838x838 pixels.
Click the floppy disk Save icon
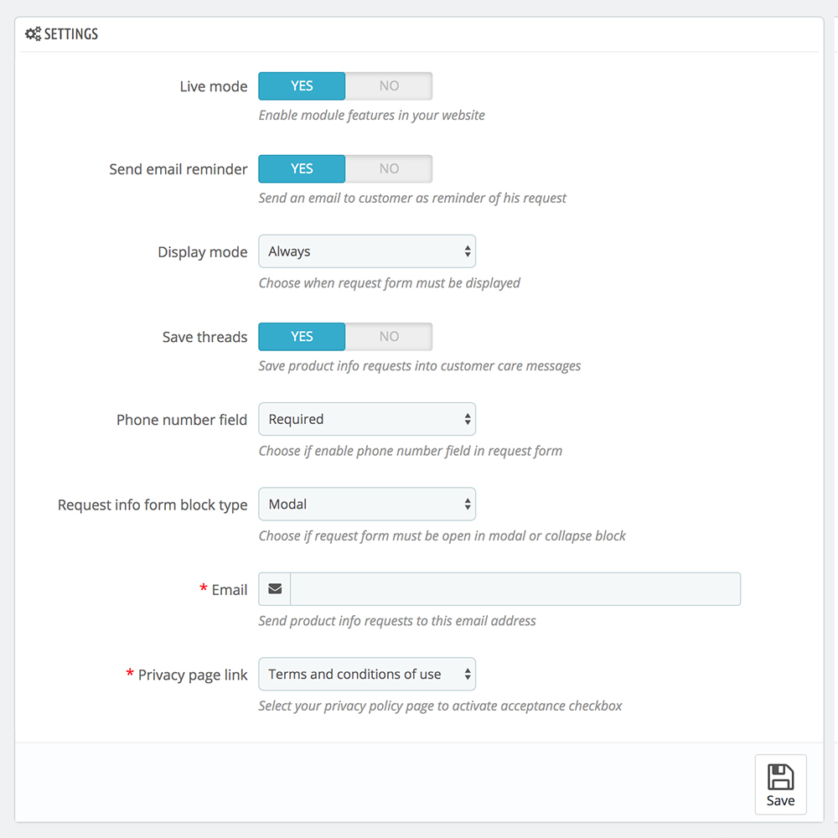pos(780,776)
